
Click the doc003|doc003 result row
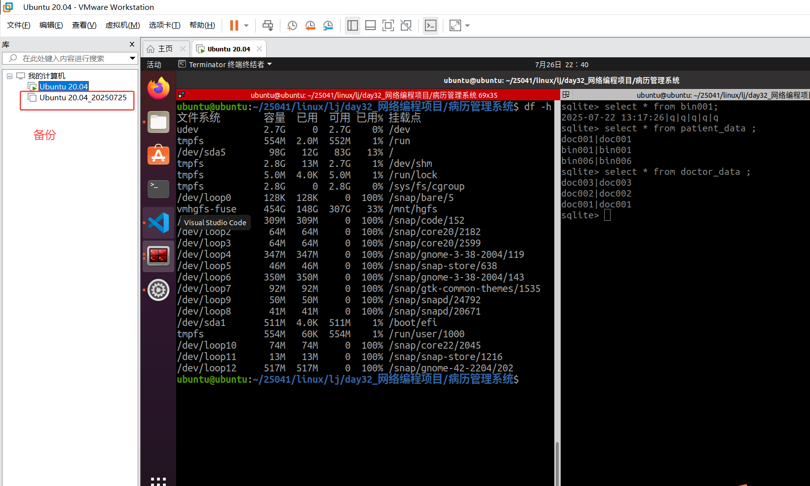pos(596,183)
